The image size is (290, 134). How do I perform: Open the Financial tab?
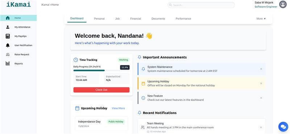(x=135, y=19)
